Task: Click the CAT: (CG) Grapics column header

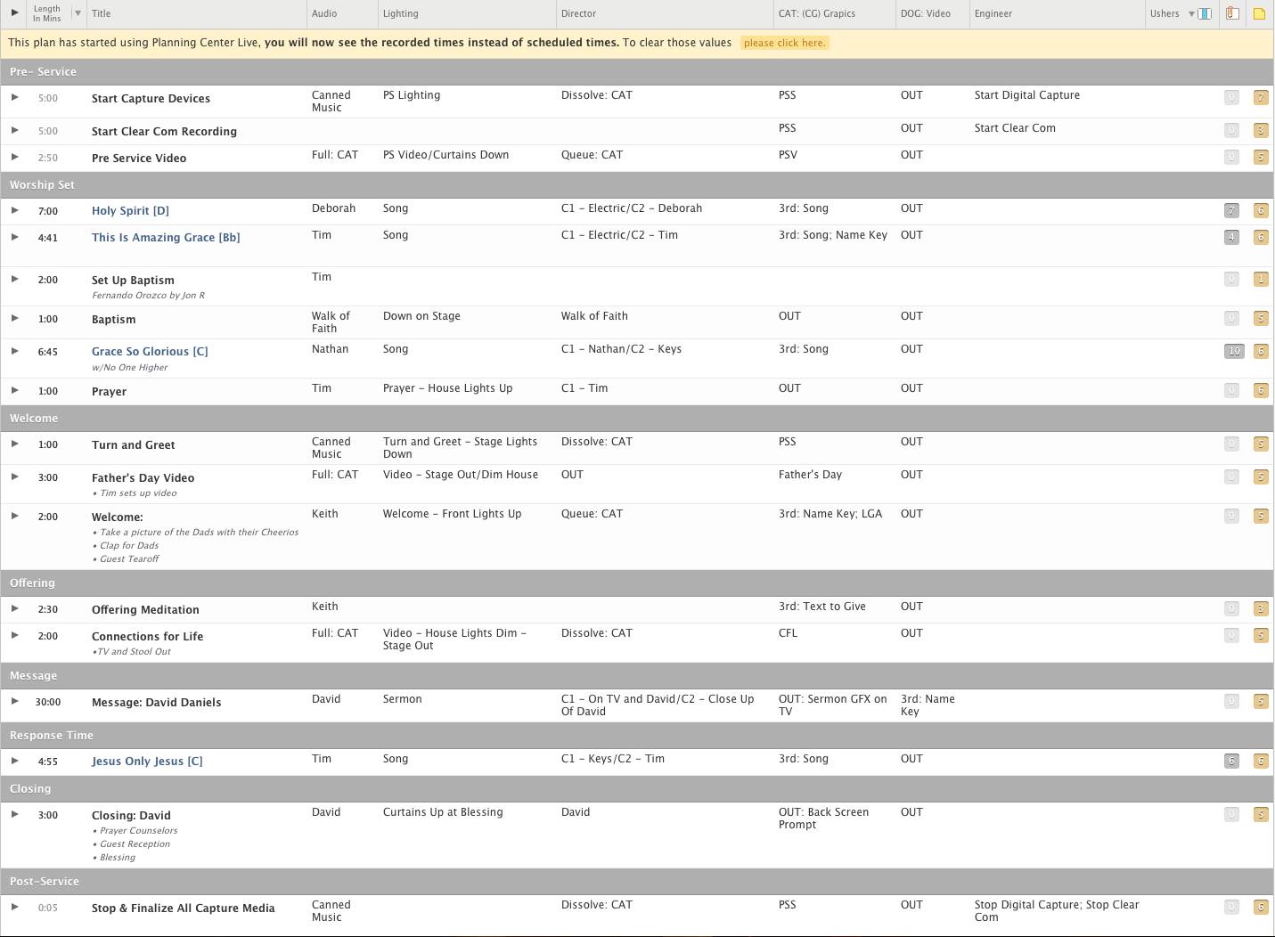Action: coord(817,13)
